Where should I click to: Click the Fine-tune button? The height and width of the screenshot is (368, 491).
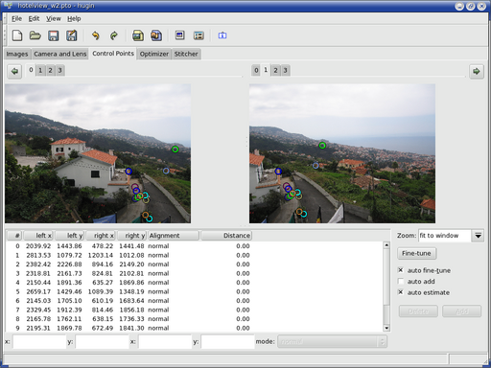tap(416, 253)
